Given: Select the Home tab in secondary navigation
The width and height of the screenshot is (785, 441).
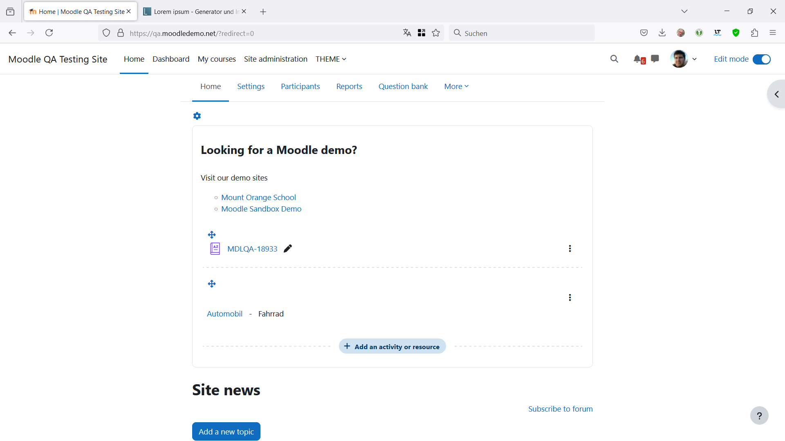Looking at the screenshot, I should pos(211,87).
